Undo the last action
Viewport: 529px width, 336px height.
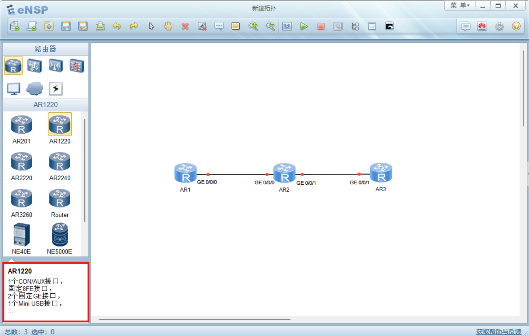(117, 26)
